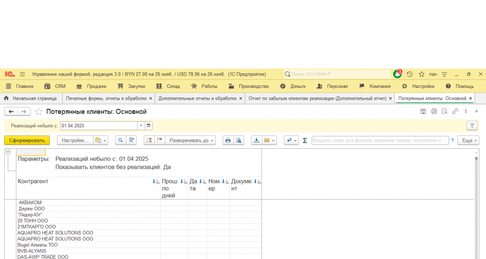
Task: Switch to Печатные формы, отчеты и обработки tab
Action: 106,98
